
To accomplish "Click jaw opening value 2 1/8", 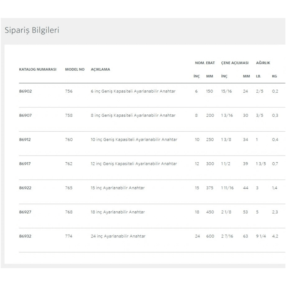I will 226,212.
